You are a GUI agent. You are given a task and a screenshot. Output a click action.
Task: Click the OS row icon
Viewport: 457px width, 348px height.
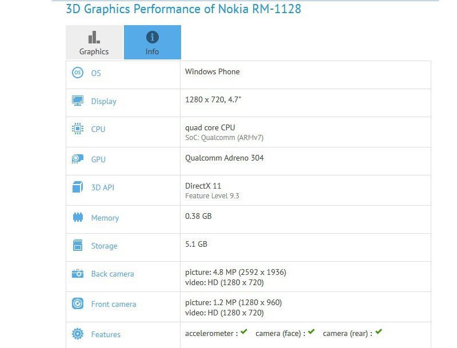point(78,73)
